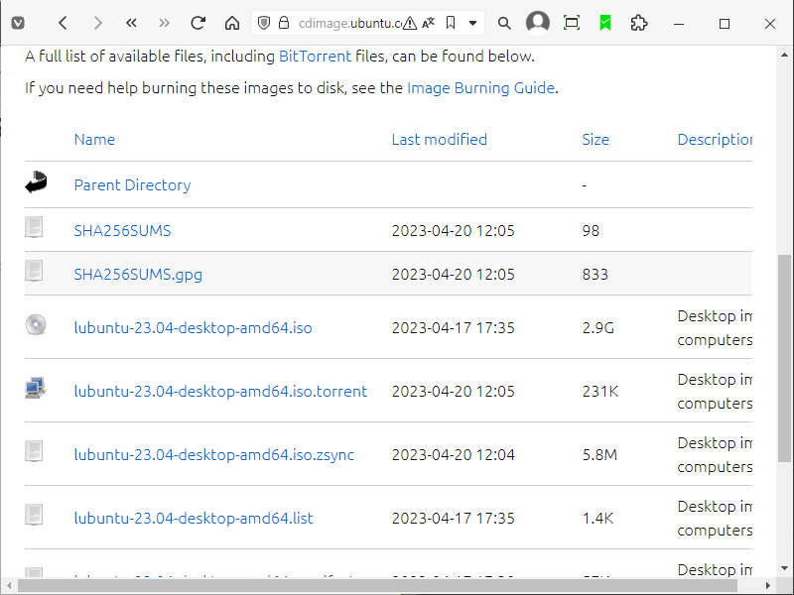Download the .iso.torrent file

coord(220,391)
